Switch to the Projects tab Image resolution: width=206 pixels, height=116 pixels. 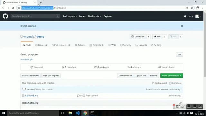(97, 45)
